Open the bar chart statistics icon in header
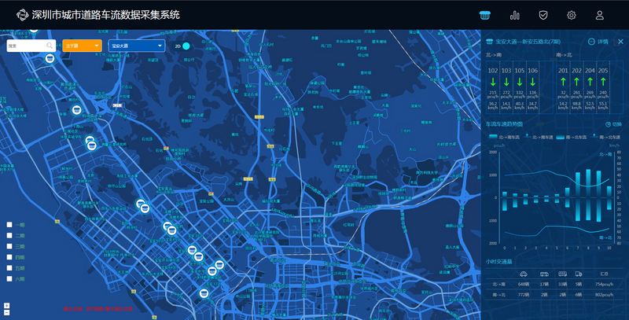Image resolution: width=629 pixels, height=320 pixels. tap(515, 15)
